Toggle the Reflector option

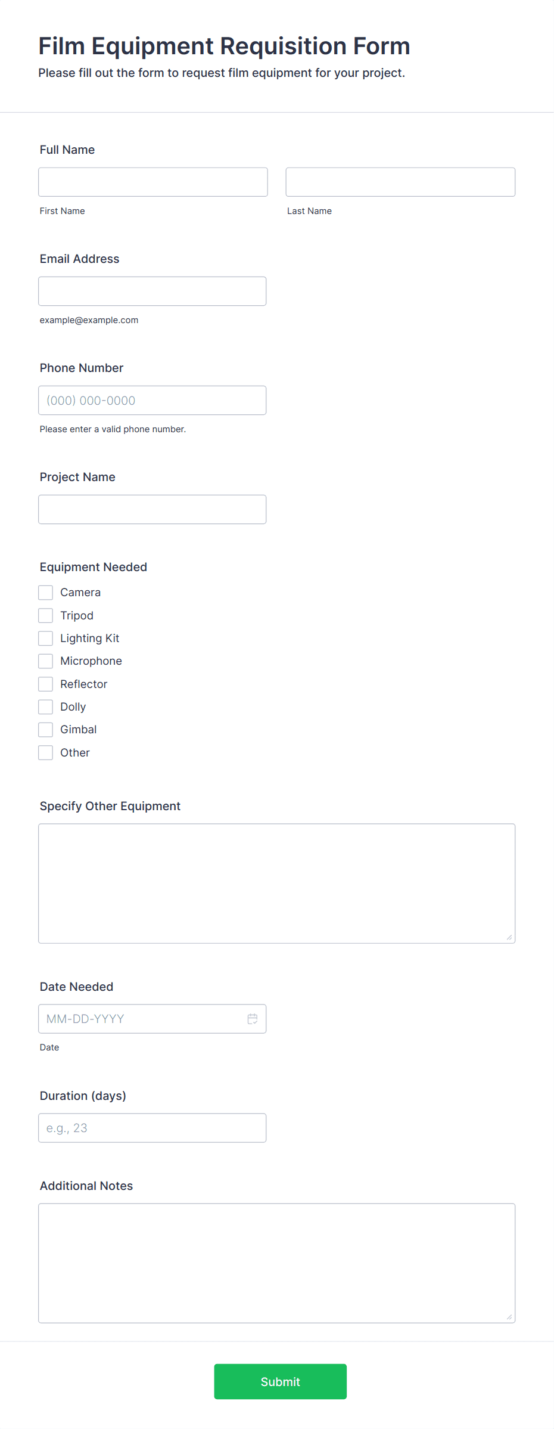pyautogui.click(x=46, y=684)
